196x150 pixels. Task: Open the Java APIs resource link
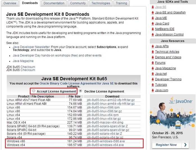pos(162,46)
